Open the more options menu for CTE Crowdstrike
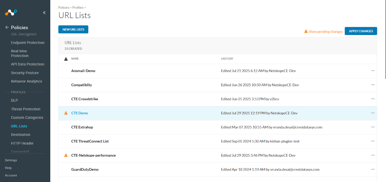The image size is (386, 182). coord(373,99)
